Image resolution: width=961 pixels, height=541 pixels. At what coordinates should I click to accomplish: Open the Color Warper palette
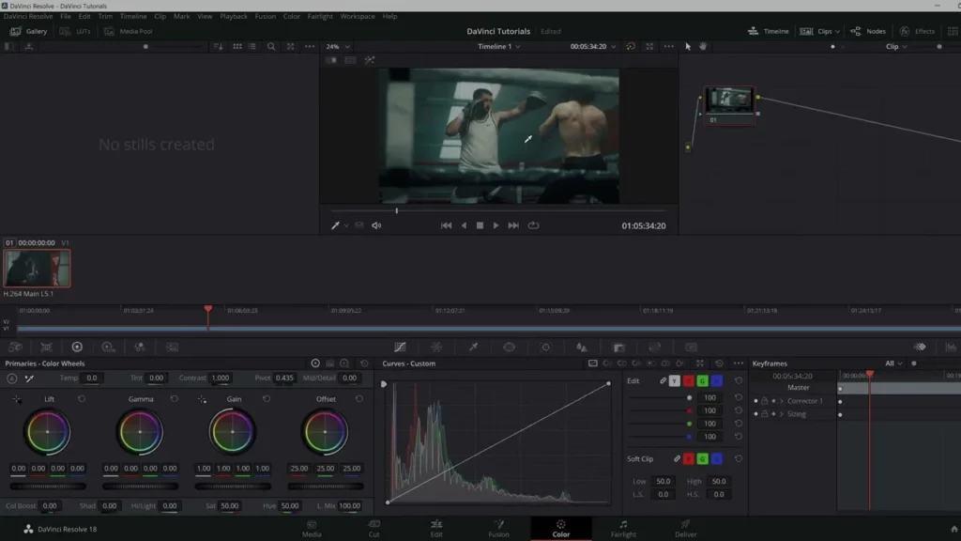tap(436, 348)
